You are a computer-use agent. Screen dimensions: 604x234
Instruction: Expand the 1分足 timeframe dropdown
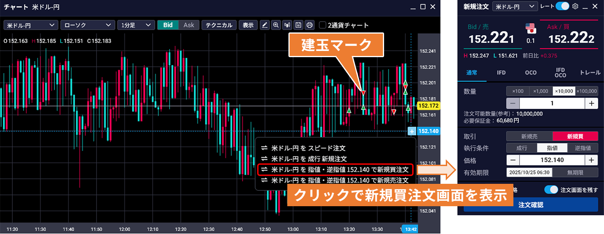tap(136, 25)
